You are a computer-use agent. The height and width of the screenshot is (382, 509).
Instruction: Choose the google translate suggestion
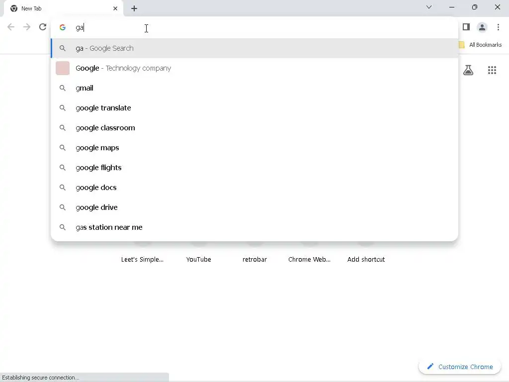pyautogui.click(x=254, y=108)
